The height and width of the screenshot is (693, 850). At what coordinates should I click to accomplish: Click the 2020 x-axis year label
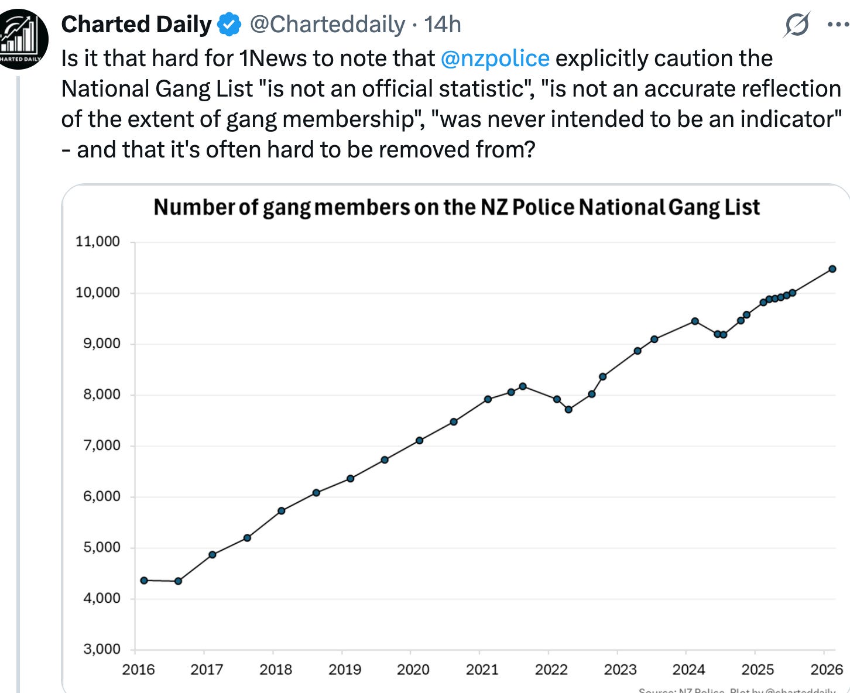413,669
